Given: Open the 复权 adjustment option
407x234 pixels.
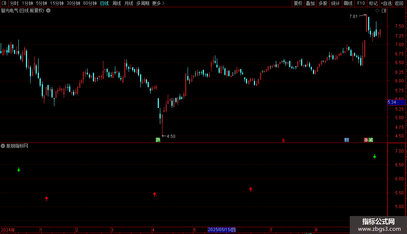Looking at the screenshot, I should (x=298, y=3).
